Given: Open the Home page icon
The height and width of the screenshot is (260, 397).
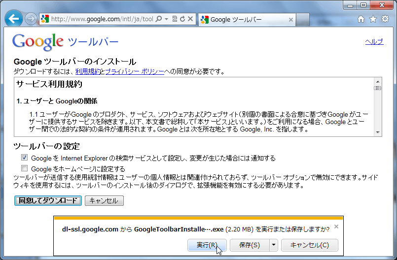Looking at the screenshot, I should tap(361, 19).
